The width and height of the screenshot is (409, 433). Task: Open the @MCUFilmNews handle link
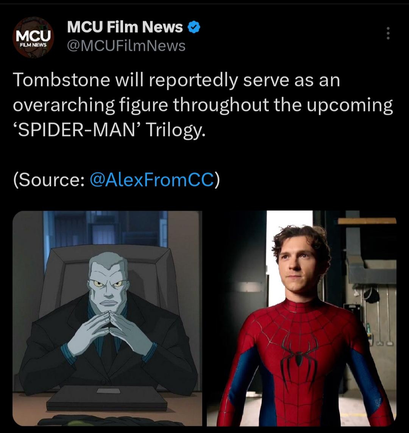[x=126, y=46]
